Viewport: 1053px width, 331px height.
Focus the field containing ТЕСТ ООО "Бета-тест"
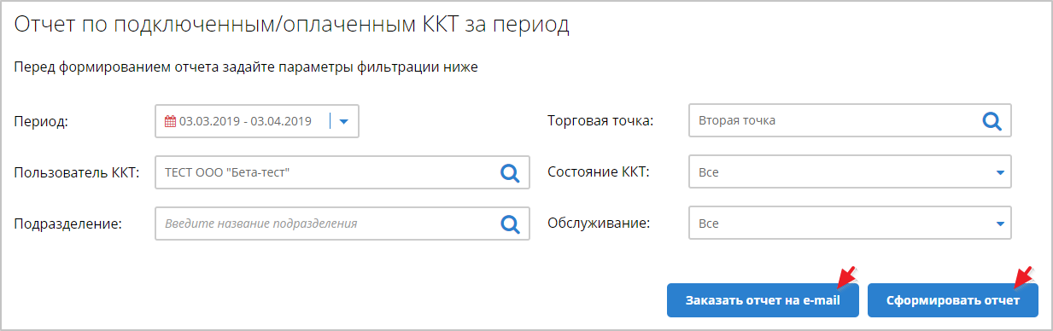pyautogui.click(x=342, y=172)
